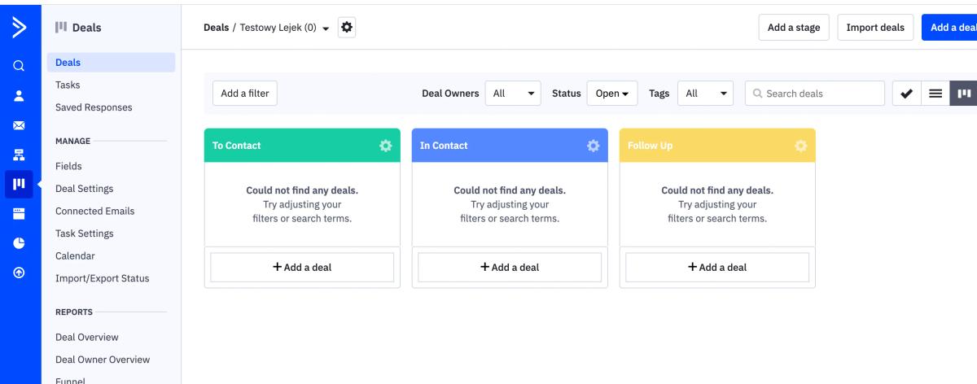Click Add a stage button
977x384 pixels.
click(x=794, y=28)
